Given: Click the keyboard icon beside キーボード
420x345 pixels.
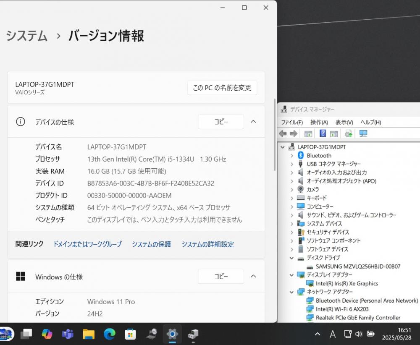Looking at the screenshot, I should [x=301, y=198].
